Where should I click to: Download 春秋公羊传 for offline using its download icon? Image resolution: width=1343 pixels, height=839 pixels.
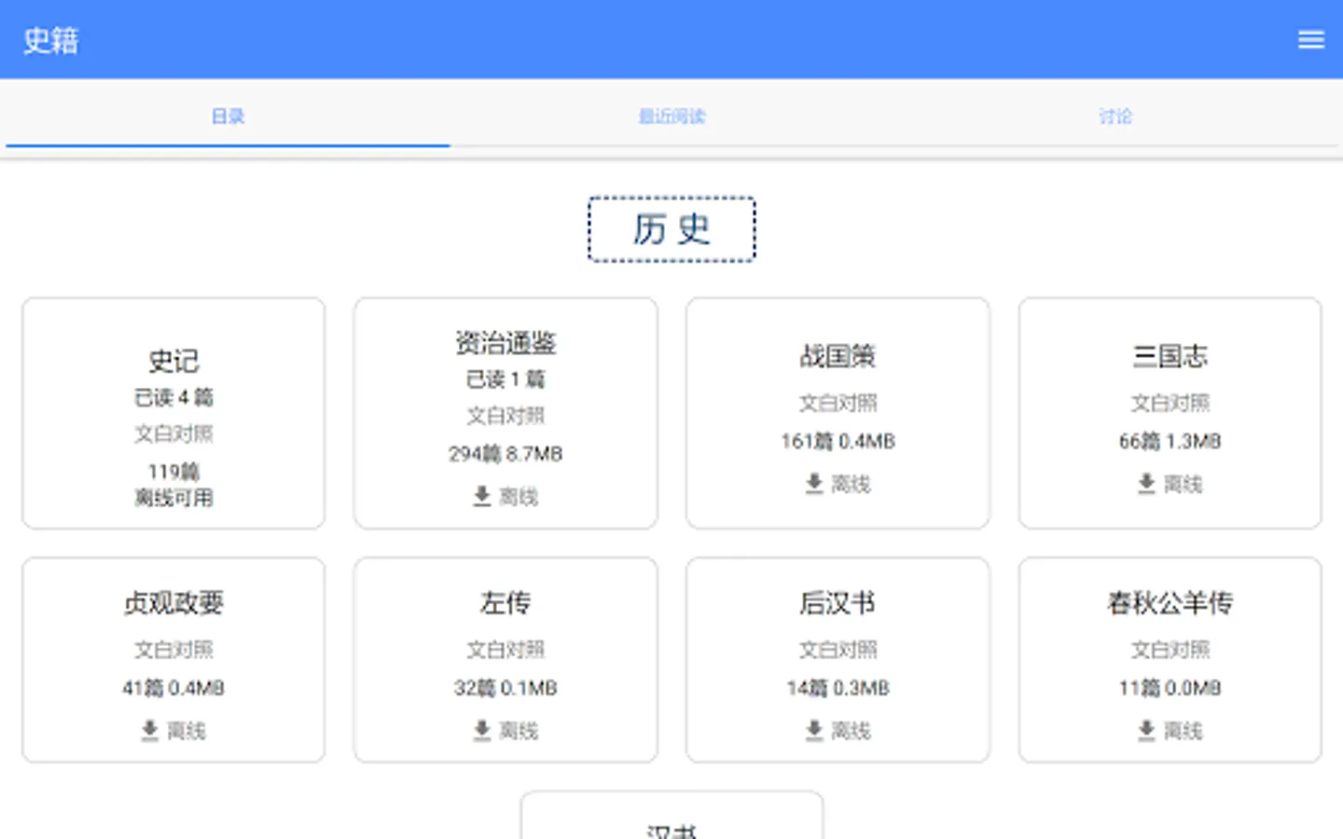[1147, 730]
